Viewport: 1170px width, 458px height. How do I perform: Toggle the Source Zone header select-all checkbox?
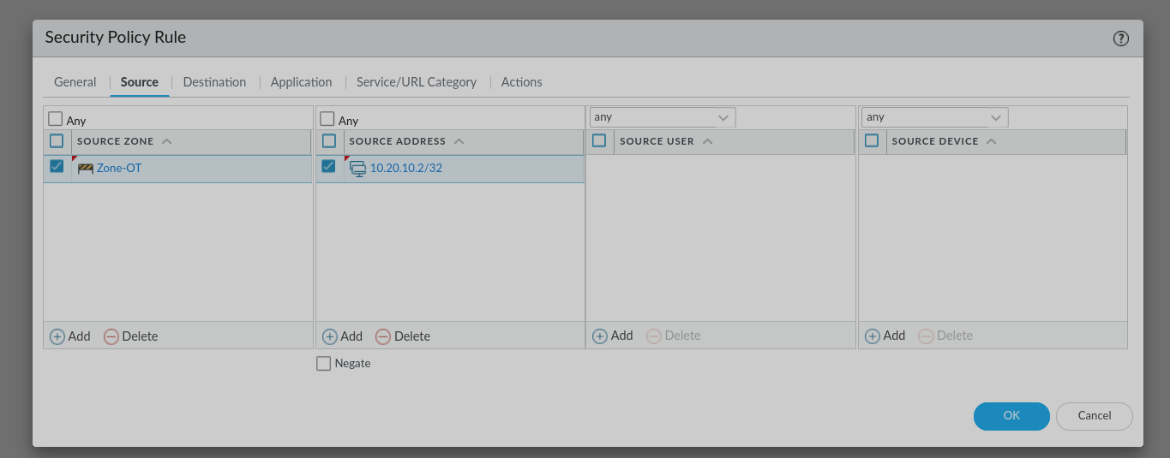[57, 140]
